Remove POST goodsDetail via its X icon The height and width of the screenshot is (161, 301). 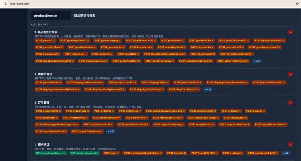tap(183, 41)
